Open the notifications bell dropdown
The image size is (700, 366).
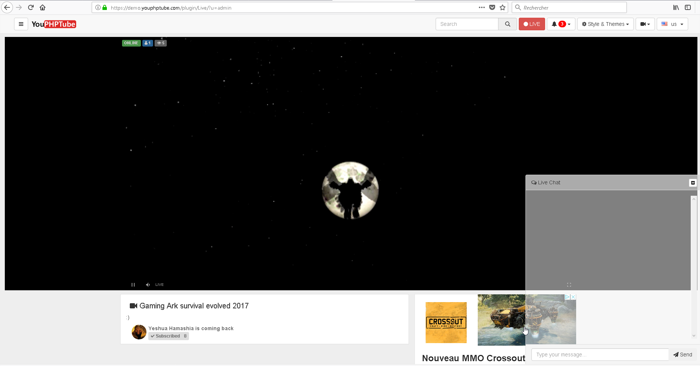pyautogui.click(x=561, y=24)
